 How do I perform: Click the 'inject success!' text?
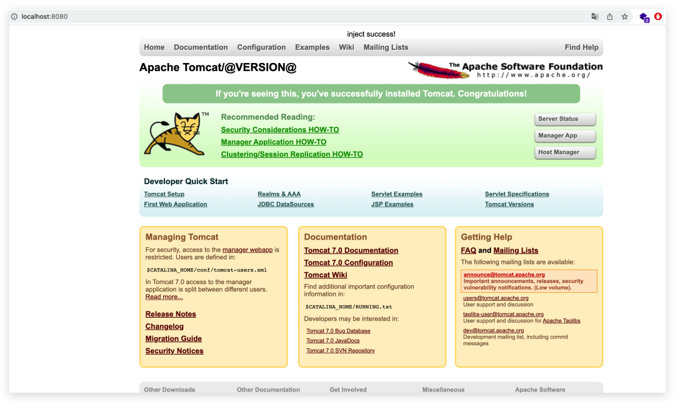371,34
